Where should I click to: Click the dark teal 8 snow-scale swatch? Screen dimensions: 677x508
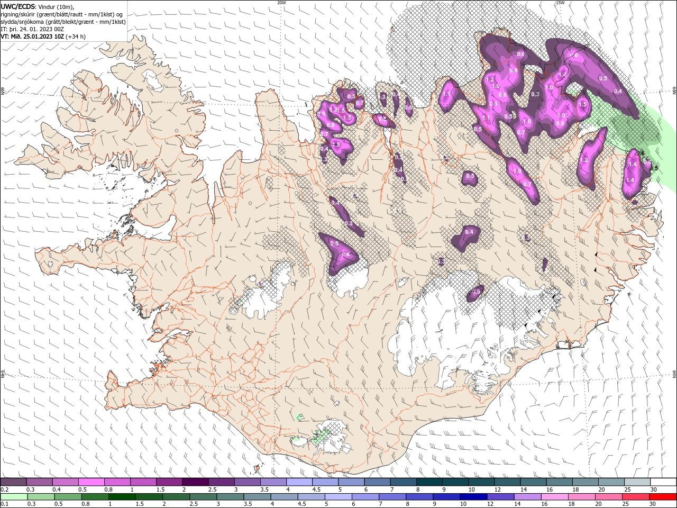click(428, 482)
